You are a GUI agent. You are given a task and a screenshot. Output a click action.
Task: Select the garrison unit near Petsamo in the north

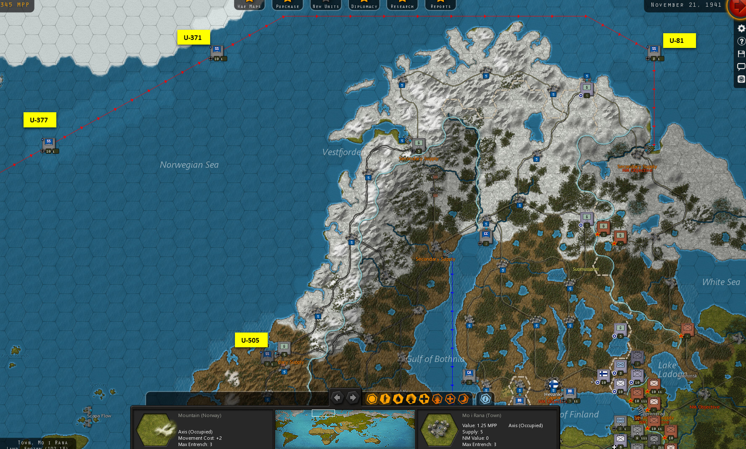[587, 89]
